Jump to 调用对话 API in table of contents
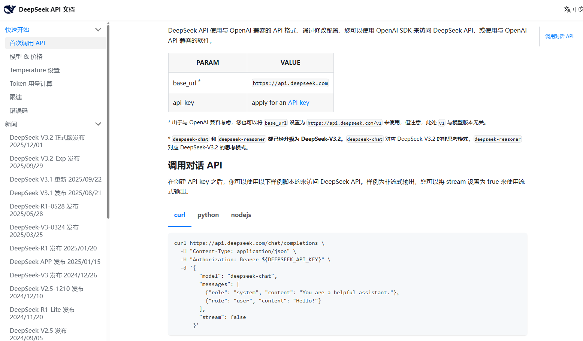Image resolution: width=583 pixels, height=341 pixels. tap(559, 36)
